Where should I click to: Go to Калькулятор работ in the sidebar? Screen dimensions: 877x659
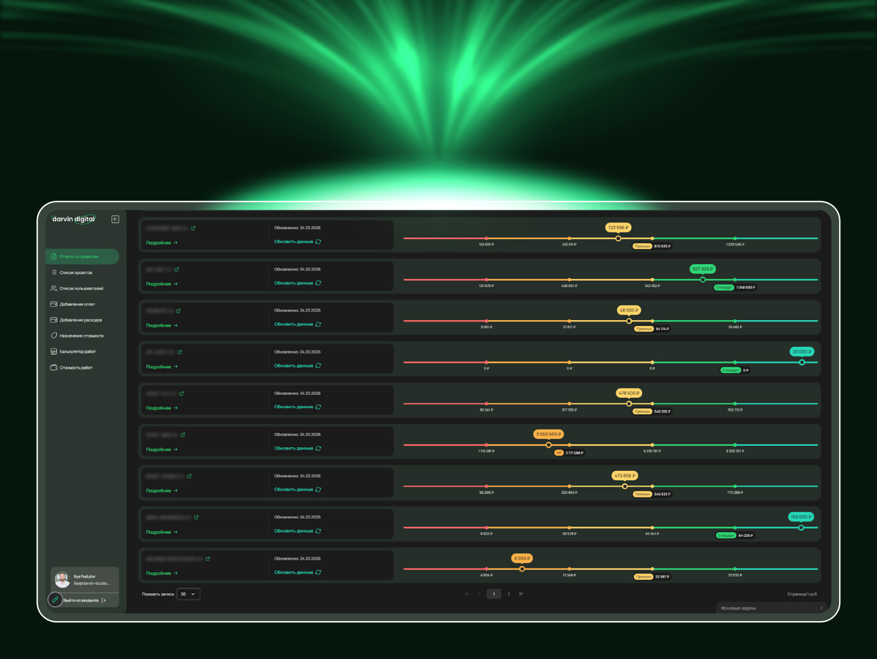coord(77,352)
